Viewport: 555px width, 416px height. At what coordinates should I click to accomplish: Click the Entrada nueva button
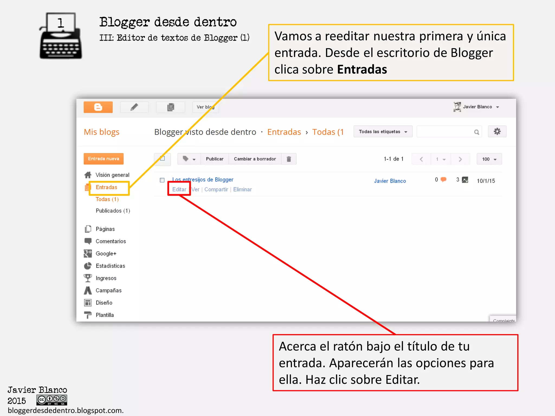[x=104, y=159]
